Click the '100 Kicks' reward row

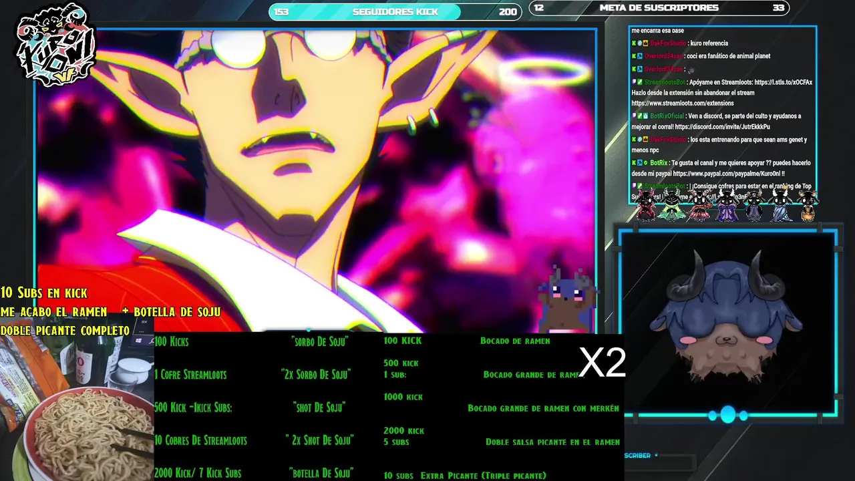coord(172,341)
